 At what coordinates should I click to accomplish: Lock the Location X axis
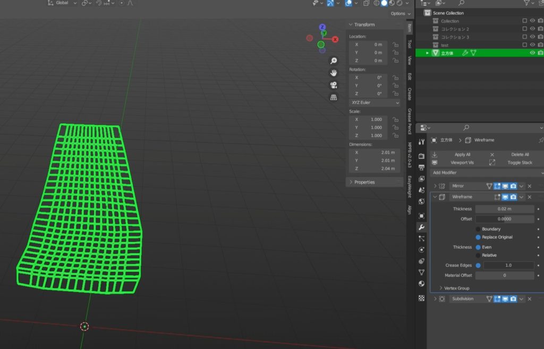point(395,45)
